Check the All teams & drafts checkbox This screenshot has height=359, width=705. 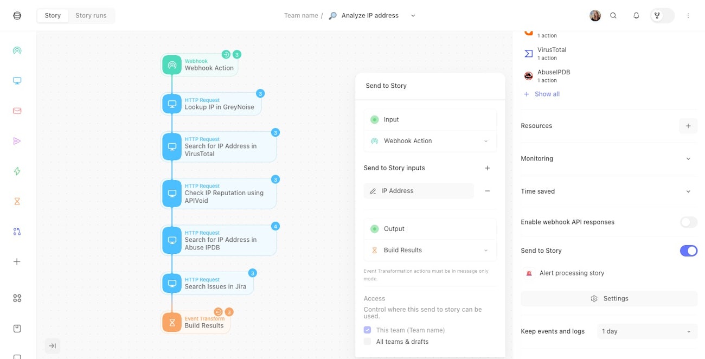368,342
